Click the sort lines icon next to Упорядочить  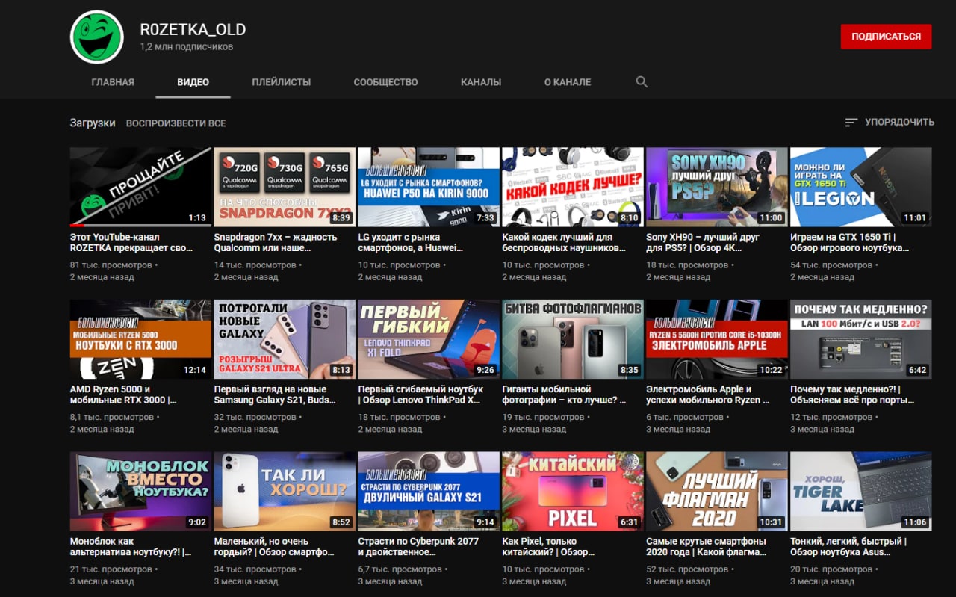tap(851, 123)
